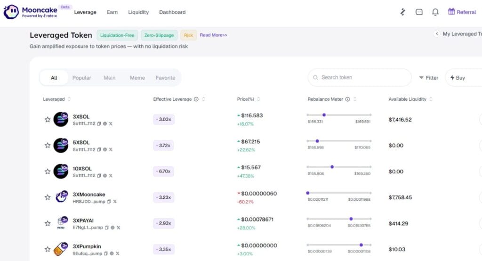Focus the Search token field
Screen dimensions: 482x261
point(359,78)
